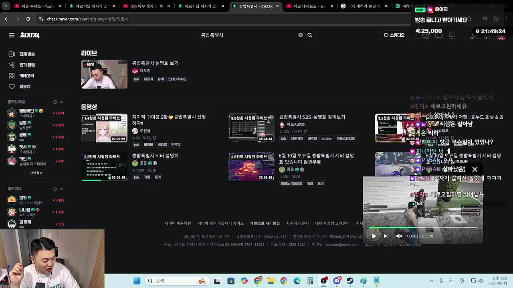
Task: Click the site info icon in address bar
Action: point(41,19)
